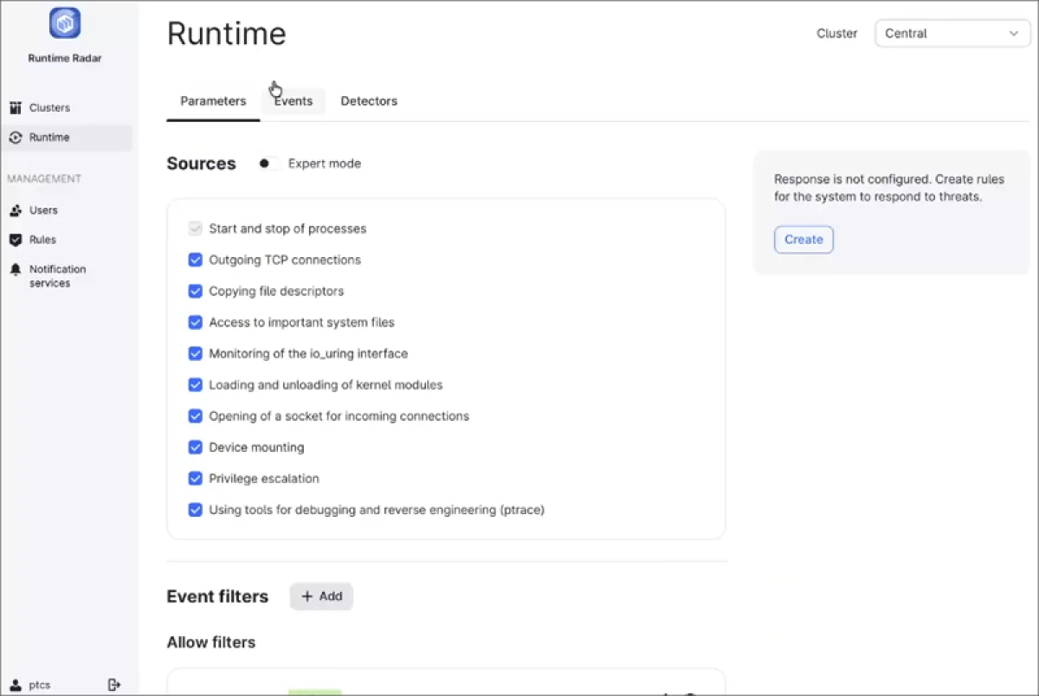Disable Device mounting source

tap(195, 448)
